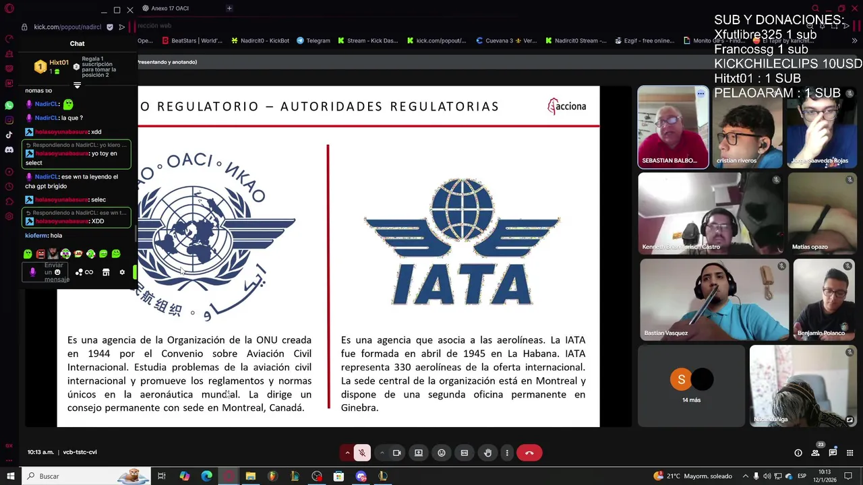Open Discord in Opera sidebar
The height and width of the screenshot is (485, 863).
tap(9, 150)
